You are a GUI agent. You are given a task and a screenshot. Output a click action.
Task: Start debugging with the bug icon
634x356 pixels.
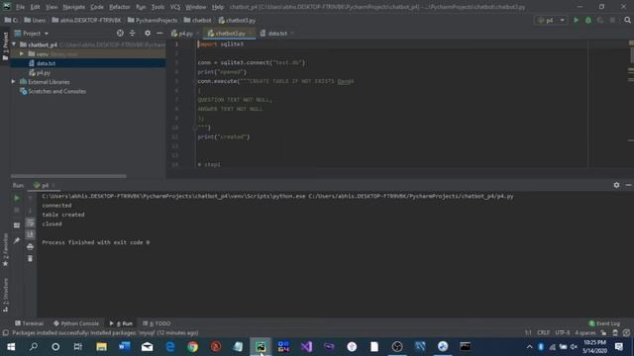588,20
